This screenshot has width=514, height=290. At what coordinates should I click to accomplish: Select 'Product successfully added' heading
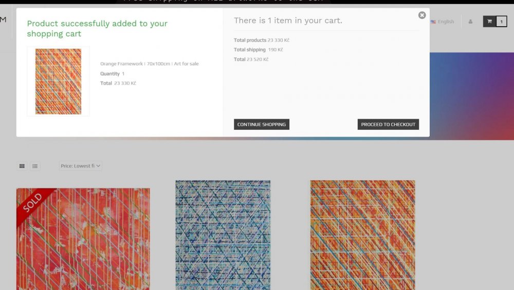click(97, 28)
